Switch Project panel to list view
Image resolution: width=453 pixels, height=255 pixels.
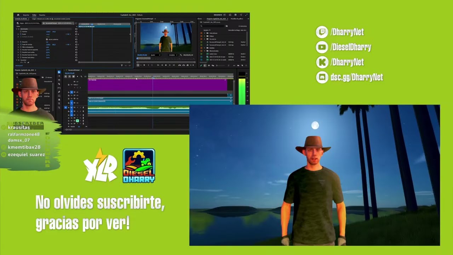(205, 66)
